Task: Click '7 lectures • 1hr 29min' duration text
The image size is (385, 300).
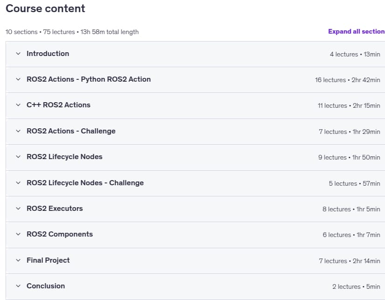Action: 350,132
